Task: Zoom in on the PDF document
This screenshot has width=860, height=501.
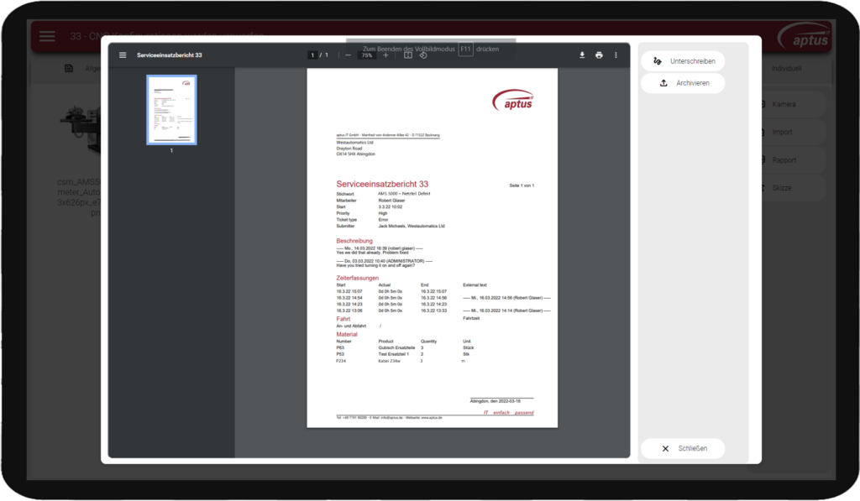Action: [385, 55]
